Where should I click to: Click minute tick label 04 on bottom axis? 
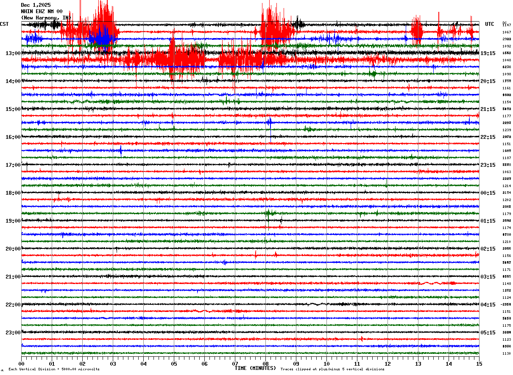tap(143, 364)
